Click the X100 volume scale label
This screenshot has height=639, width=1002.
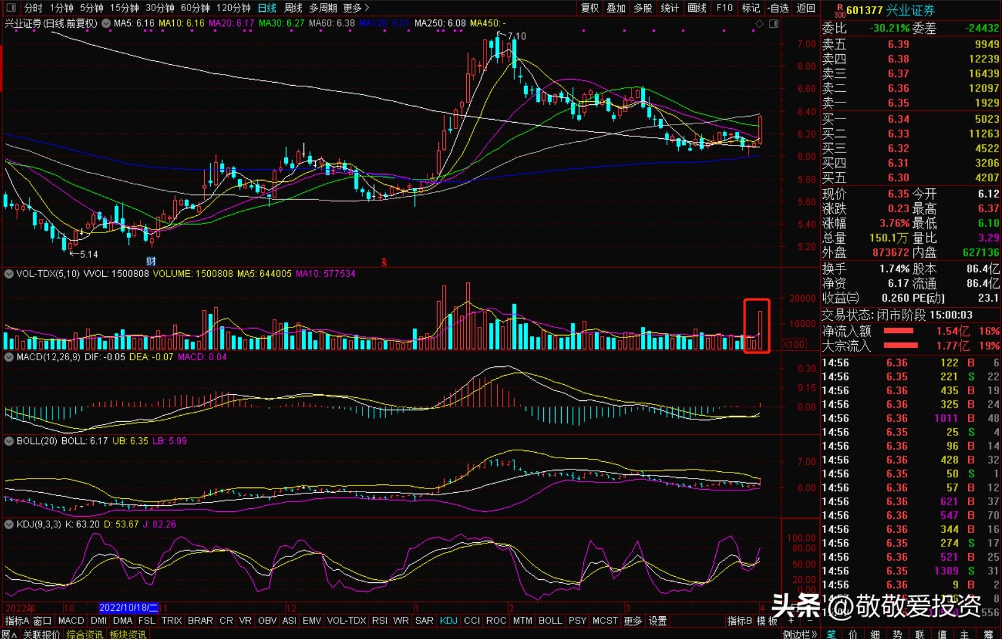click(794, 344)
